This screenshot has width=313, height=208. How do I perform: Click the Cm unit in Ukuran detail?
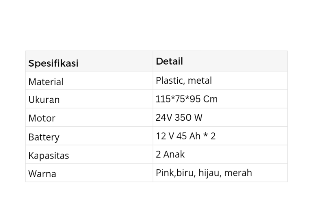(210, 99)
